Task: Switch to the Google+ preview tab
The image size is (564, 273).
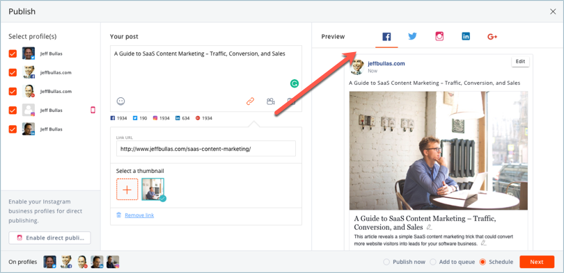Action: 492,37
